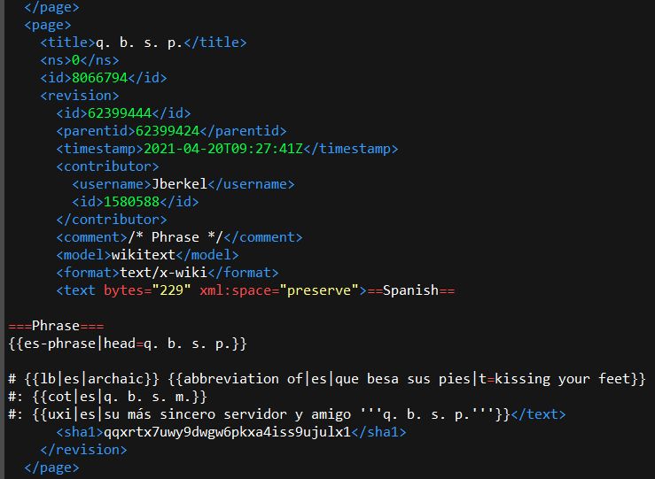Select the sha1 hash qqxrtx7uwy9dwgw6pkxa4iss9ujulx1

tap(227, 432)
